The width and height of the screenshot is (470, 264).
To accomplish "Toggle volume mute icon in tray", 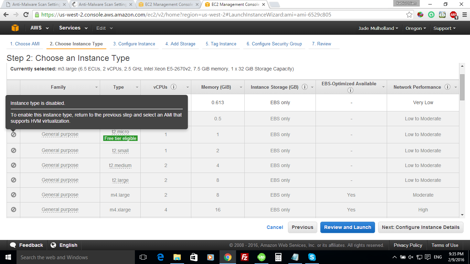I will 411,257.
